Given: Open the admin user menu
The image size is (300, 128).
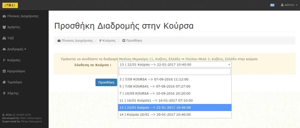Looking at the screenshot, I should pyautogui.click(x=289, y=5).
